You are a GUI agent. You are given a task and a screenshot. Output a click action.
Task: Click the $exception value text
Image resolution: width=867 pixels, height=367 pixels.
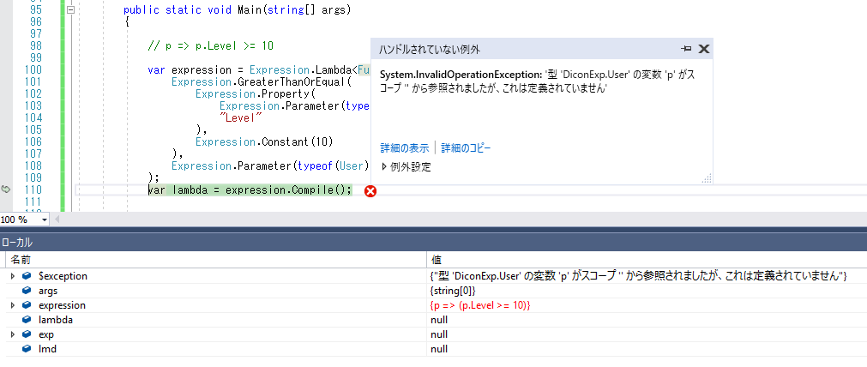pyautogui.click(x=637, y=276)
